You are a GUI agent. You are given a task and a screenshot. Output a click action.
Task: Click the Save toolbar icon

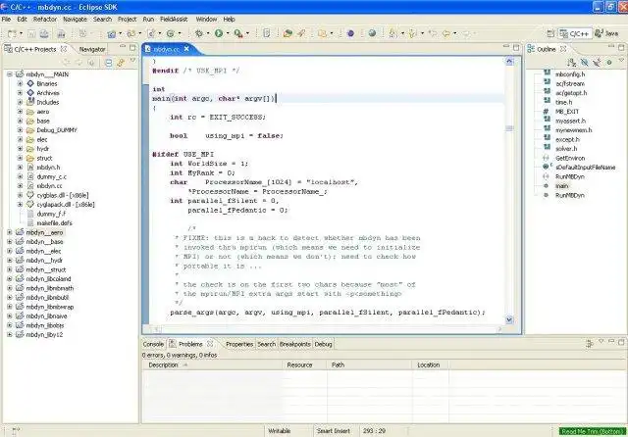[31, 34]
